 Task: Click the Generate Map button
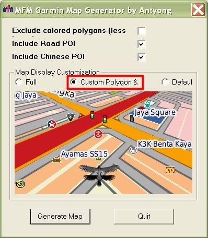(60, 217)
